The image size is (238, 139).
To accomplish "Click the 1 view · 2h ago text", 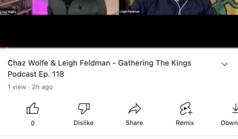I will (x=30, y=87).
